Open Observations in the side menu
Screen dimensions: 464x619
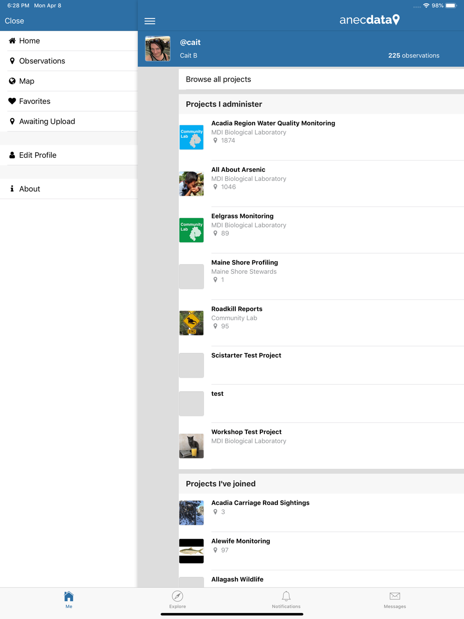69,61
